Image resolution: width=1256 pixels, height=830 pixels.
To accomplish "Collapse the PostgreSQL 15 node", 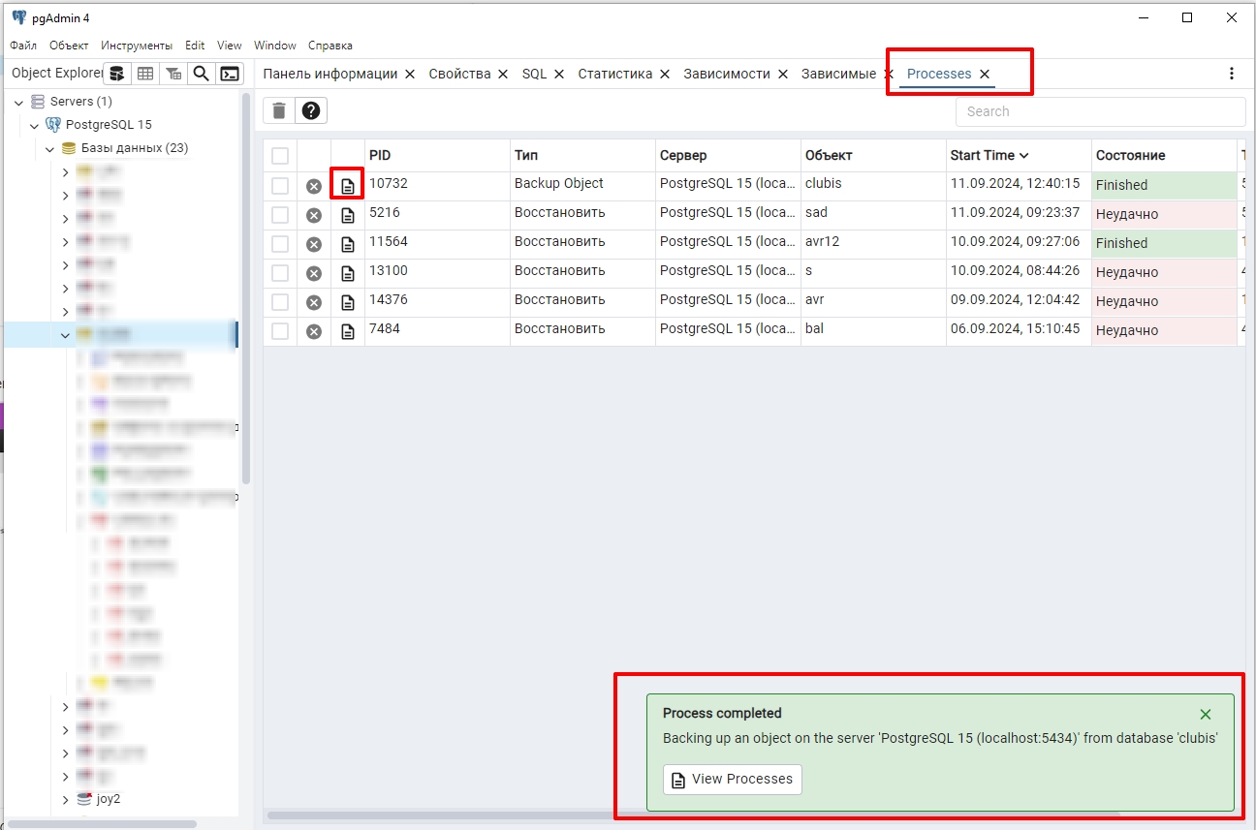I will (x=35, y=125).
